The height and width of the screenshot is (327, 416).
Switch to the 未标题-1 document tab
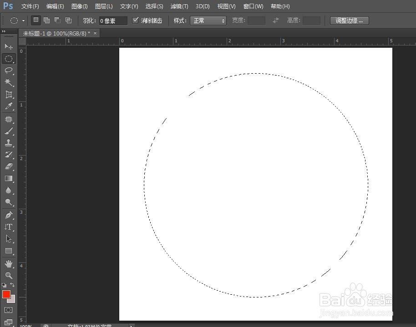56,33
